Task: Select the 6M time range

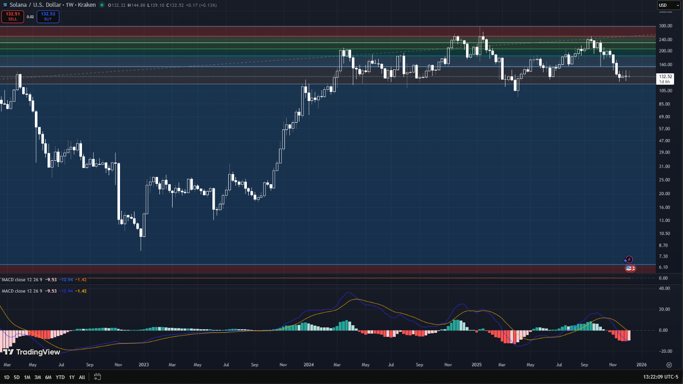Action: tap(48, 377)
